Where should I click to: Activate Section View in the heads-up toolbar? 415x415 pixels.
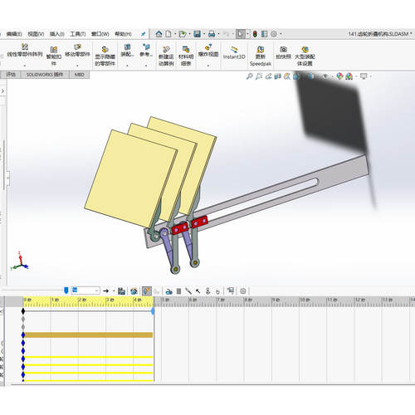coord(277,76)
